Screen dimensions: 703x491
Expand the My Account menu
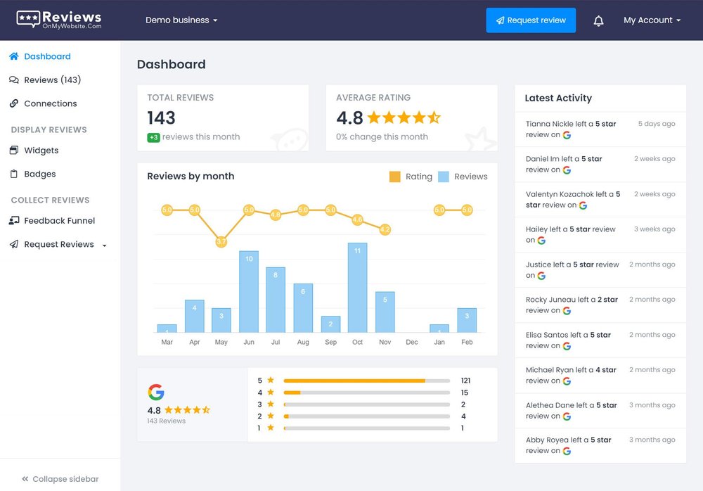(652, 20)
